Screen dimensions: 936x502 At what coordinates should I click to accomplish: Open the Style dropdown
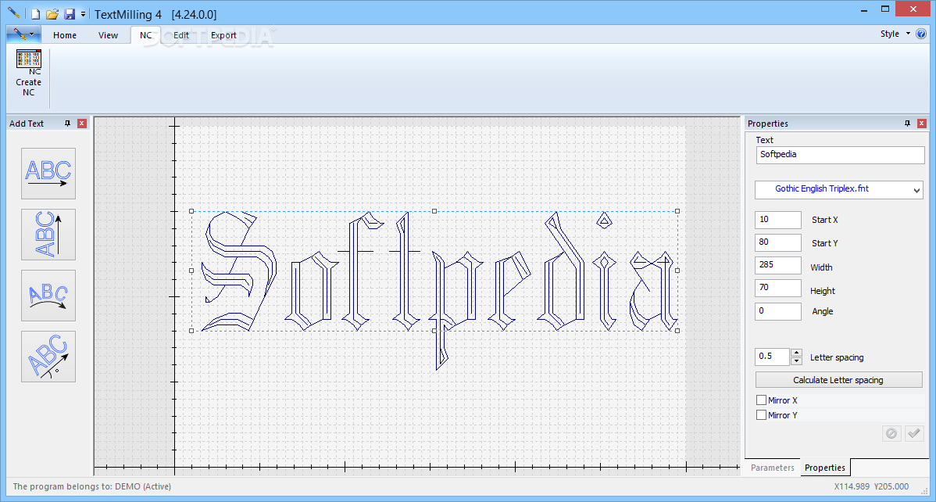point(895,34)
